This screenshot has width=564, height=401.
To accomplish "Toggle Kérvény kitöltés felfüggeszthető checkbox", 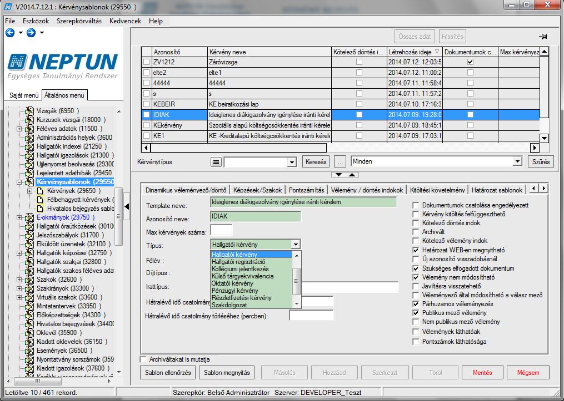I will point(416,214).
